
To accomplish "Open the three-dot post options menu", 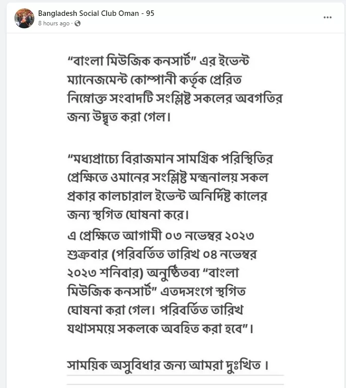I will coord(327,17).
